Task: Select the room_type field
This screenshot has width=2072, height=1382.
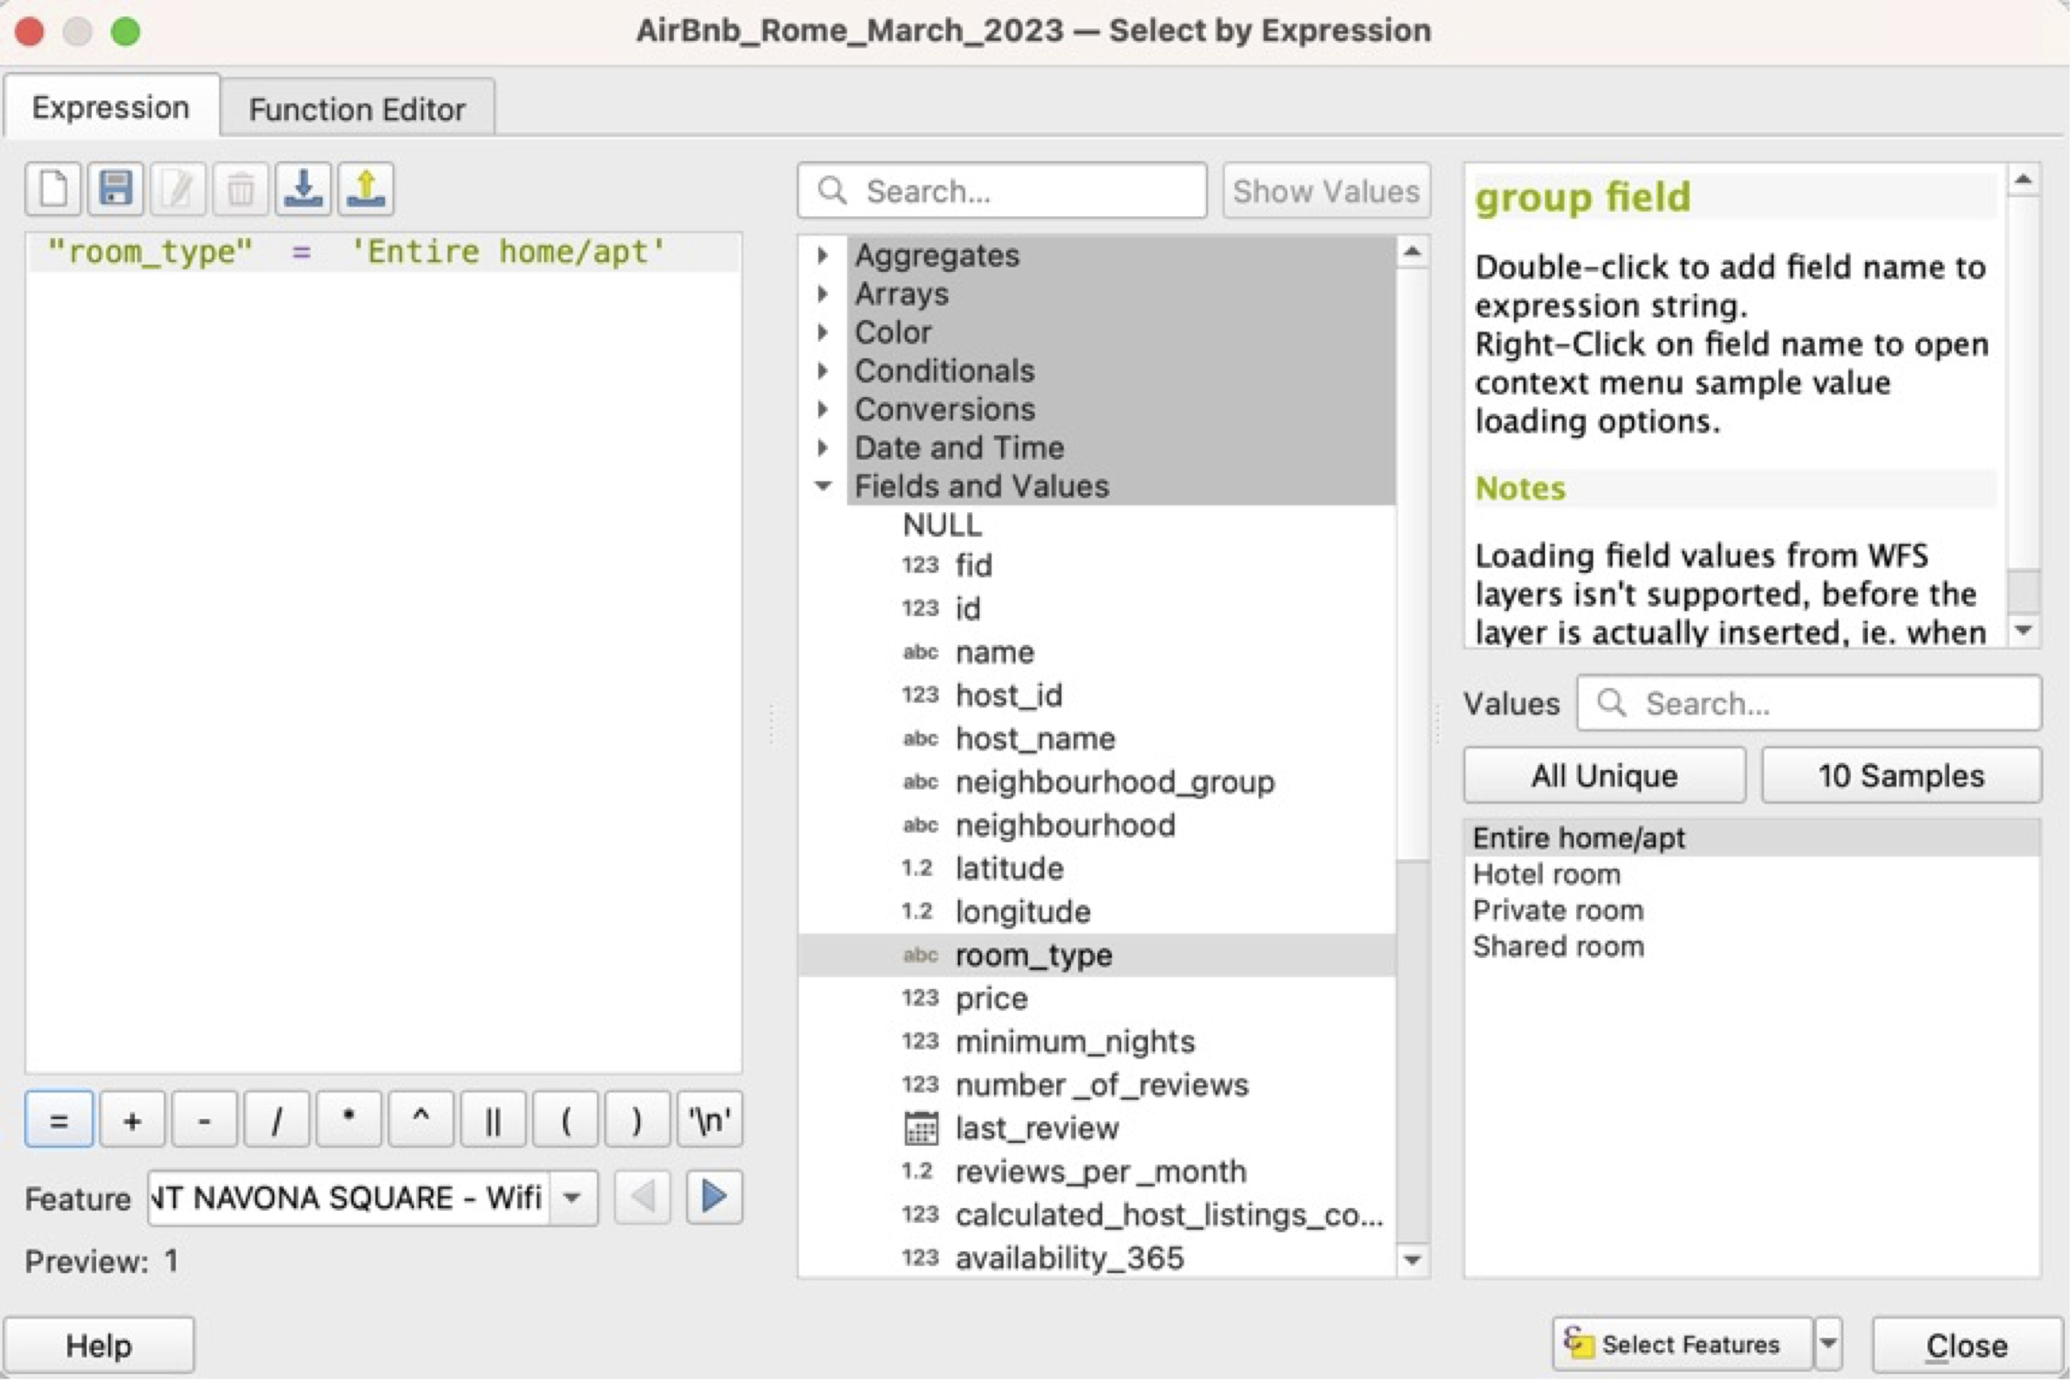Action: [1097, 955]
